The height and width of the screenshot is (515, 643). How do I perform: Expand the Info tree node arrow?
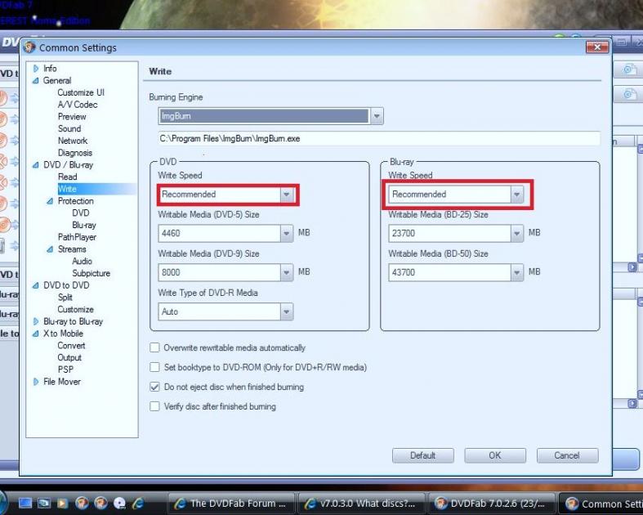[x=36, y=69]
